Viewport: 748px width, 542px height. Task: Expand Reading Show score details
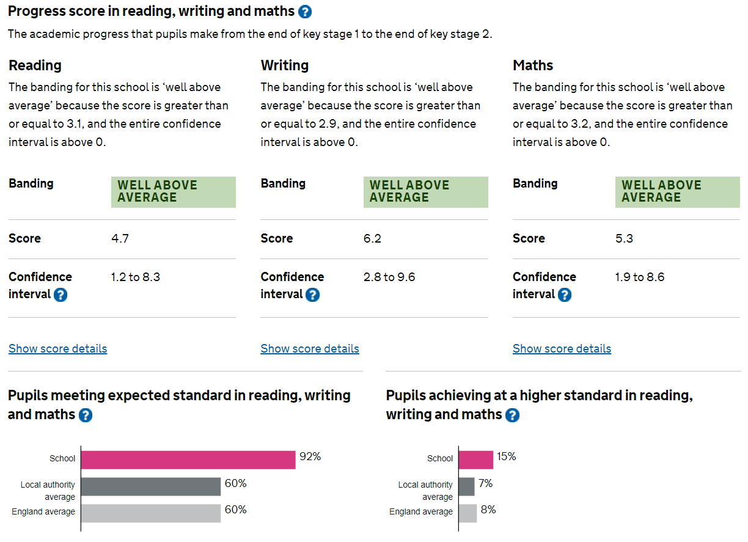[57, 349]
